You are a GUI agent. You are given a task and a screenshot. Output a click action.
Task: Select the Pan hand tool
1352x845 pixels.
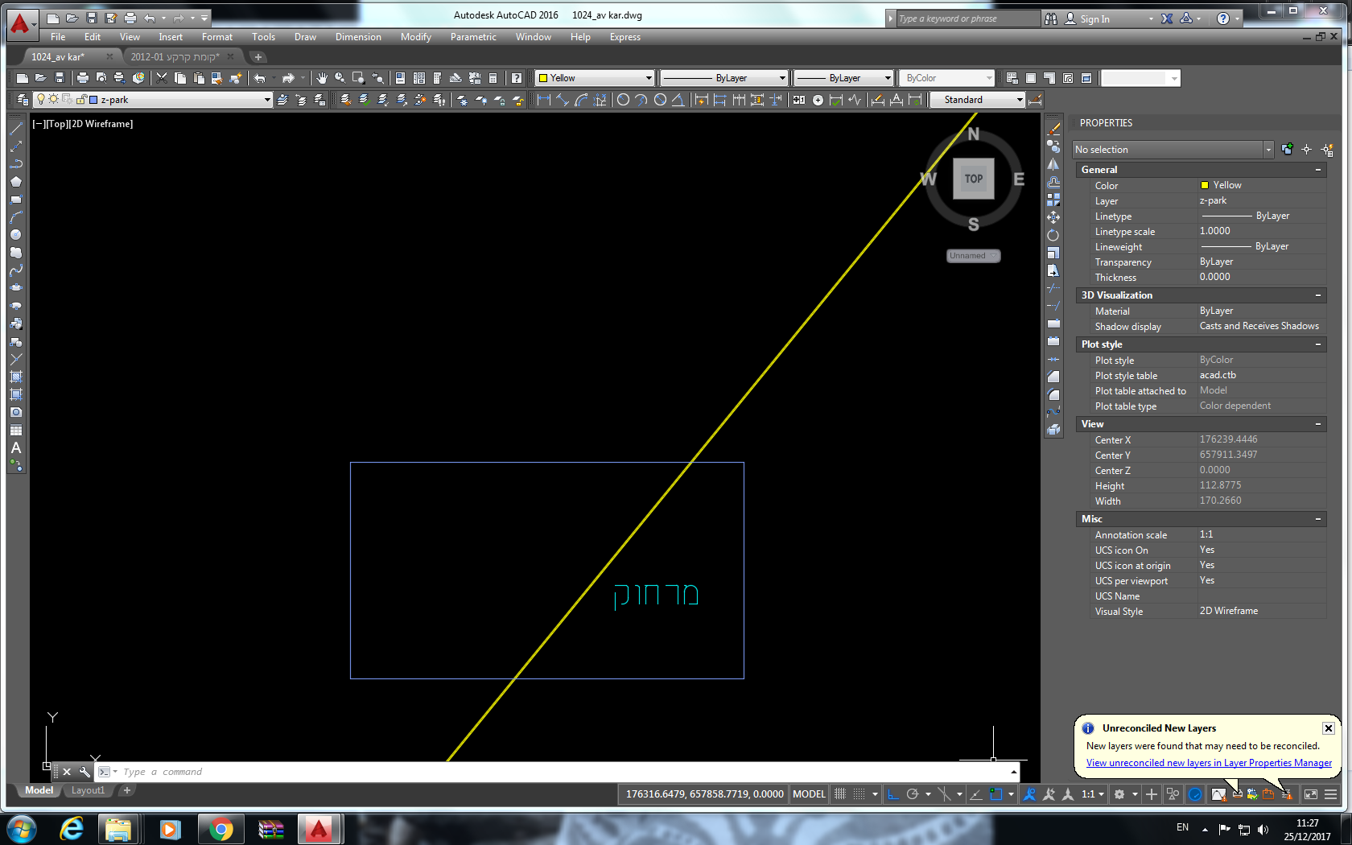tap(322, 78)
